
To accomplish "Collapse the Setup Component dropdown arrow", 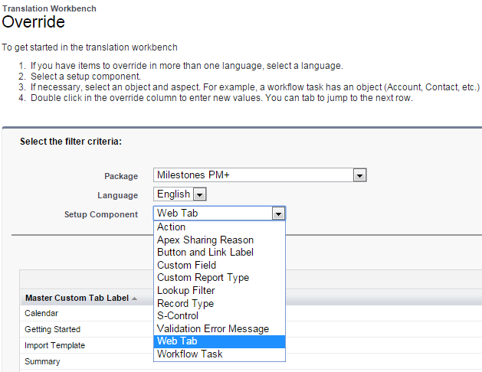I will pos(279,214).
